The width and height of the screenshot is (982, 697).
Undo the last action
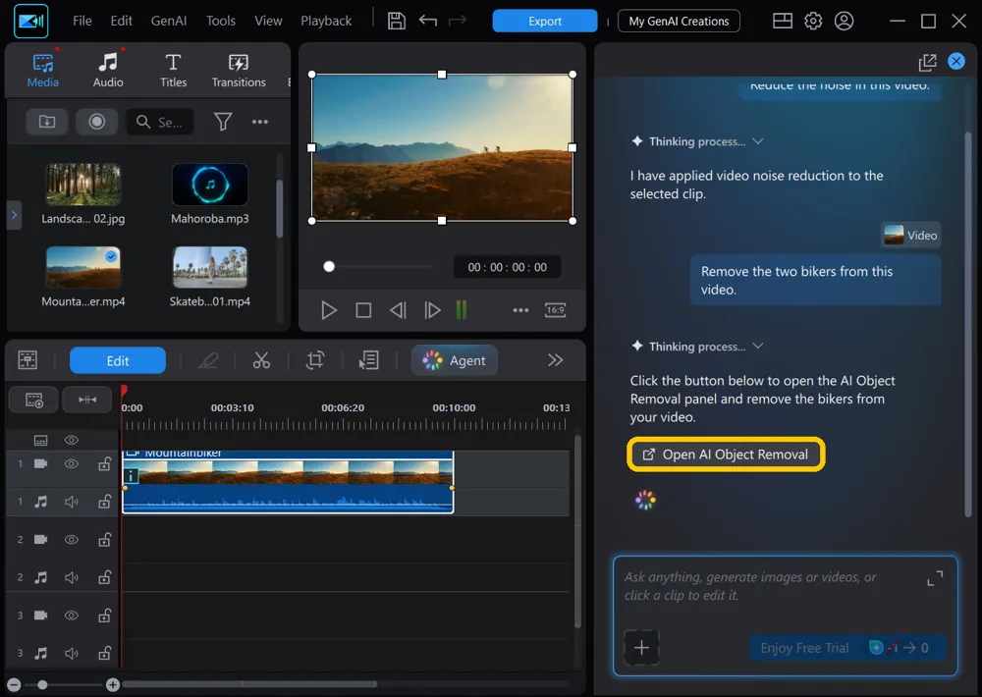(x=428, y=21)
